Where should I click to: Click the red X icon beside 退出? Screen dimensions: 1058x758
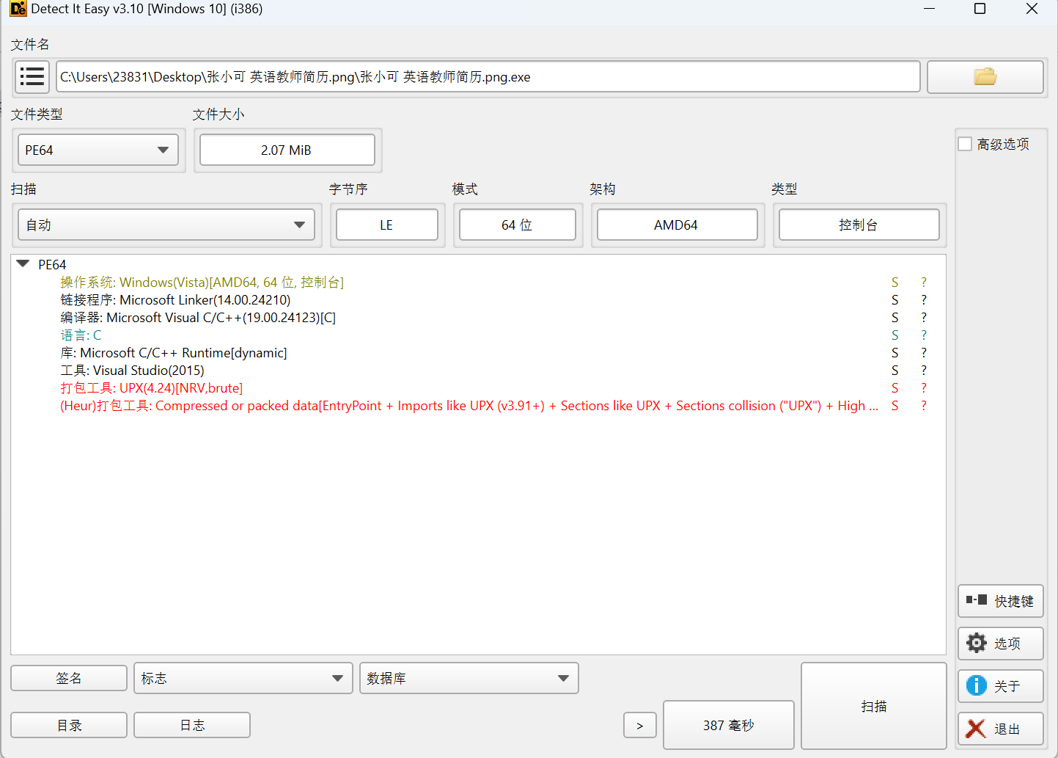tap(976, 729)
